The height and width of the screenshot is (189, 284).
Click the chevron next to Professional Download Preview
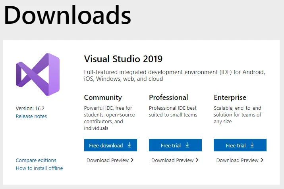[197, 160]
